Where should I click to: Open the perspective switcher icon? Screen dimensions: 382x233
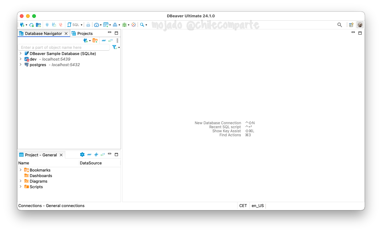(351, 25)
